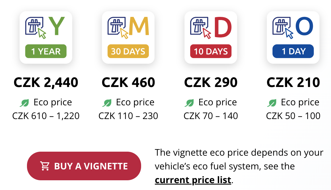Click the CZK 290 ten-day price
The width and height of the screenshot is (331, 190).
pos(211,82)
